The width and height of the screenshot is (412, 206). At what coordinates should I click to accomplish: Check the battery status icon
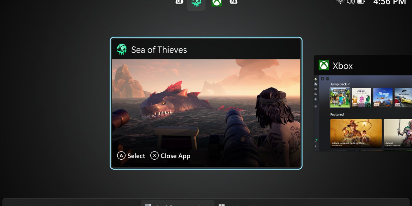click(x=361, y=2)
